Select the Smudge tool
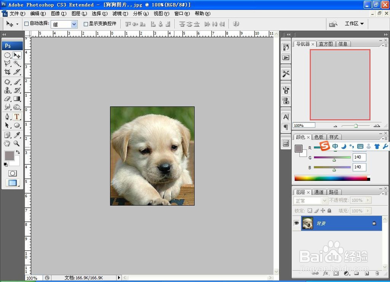The height and width of the screenshot is (282, 390). coord(7,107)
